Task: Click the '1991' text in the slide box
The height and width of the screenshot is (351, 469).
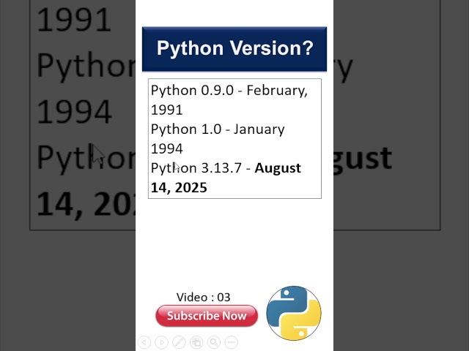Action: click(x=166, y=110)
